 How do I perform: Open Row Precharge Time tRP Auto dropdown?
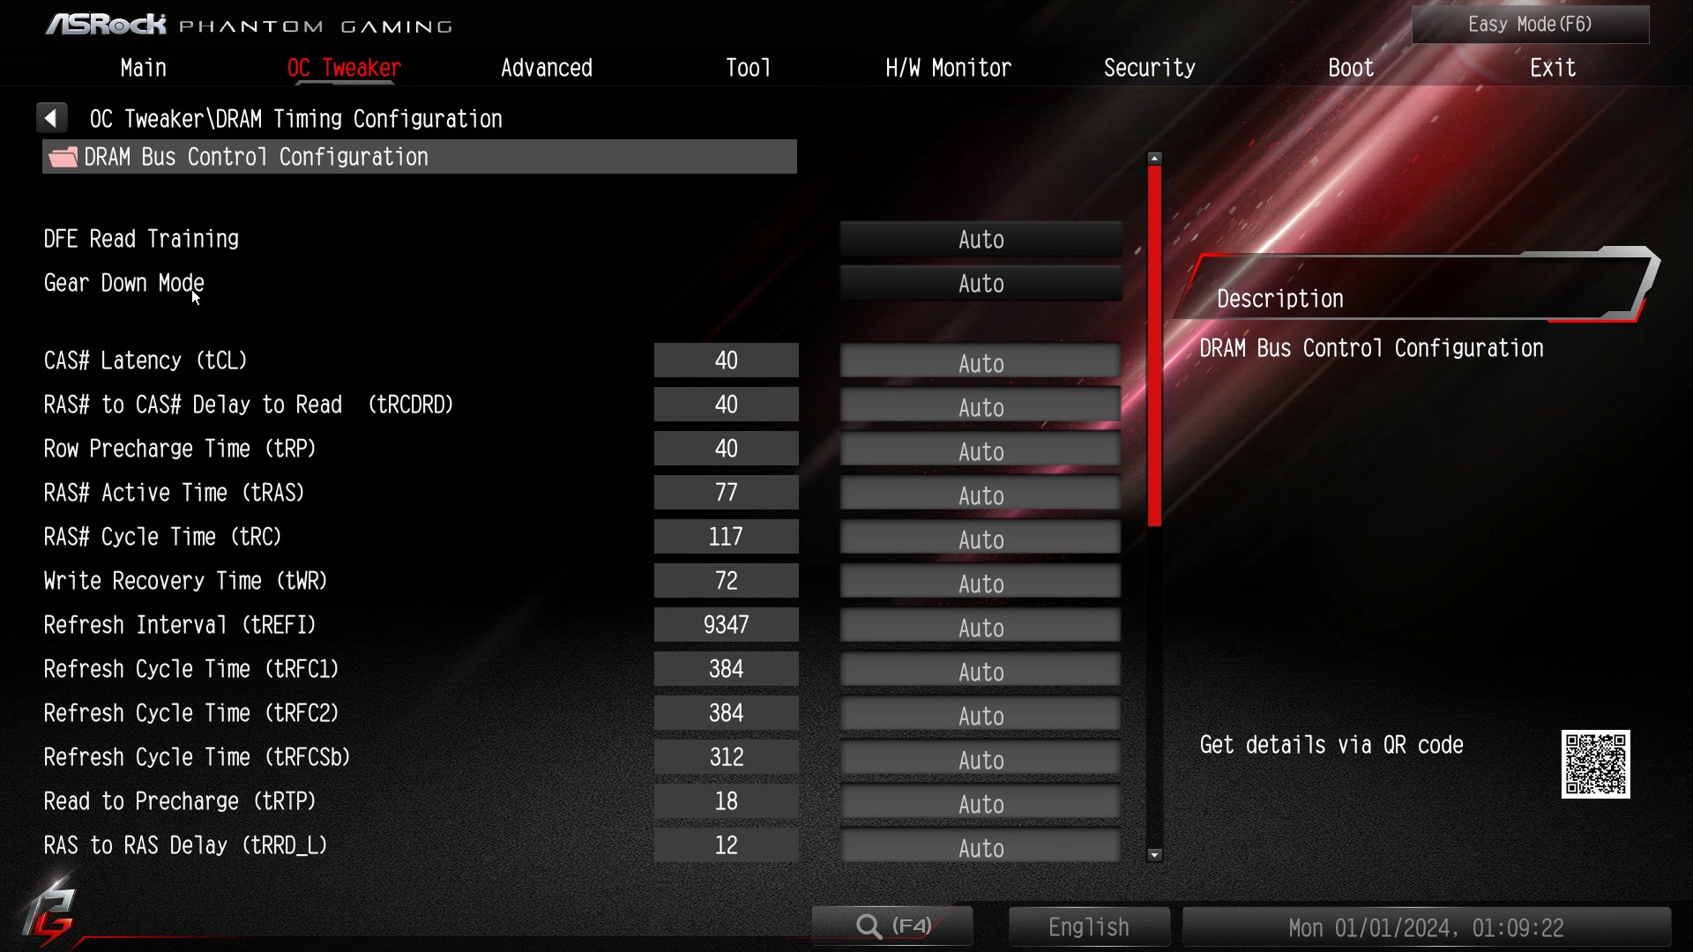[981, 451]
